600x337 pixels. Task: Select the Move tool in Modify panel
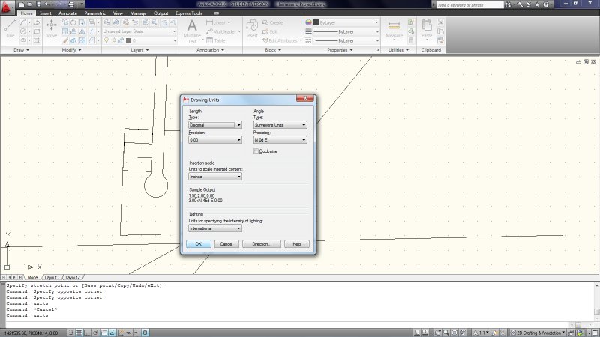51,28
